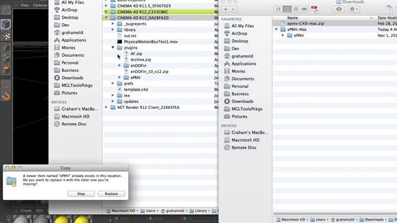Switch Downloads window to icon view
The width and height of the screenshot is (397, 223).
point(279,9)
